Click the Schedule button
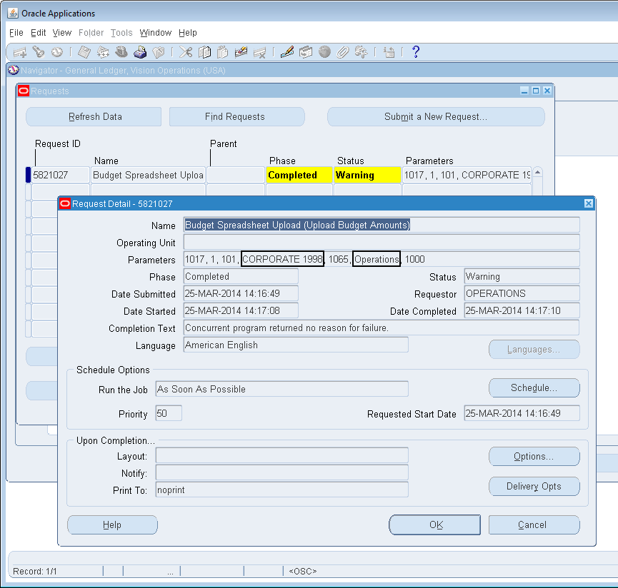The width and height of the screenshot is (618, 588). [534, 387]
